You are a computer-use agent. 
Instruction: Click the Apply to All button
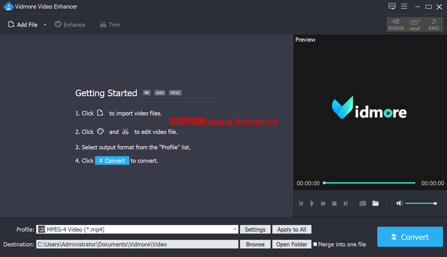click(292, 229)
